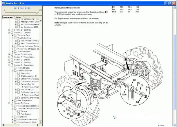Go to previous page arrow
Image resolution: width=177 pixels, height=127 pixels.
tap(18, 8)
